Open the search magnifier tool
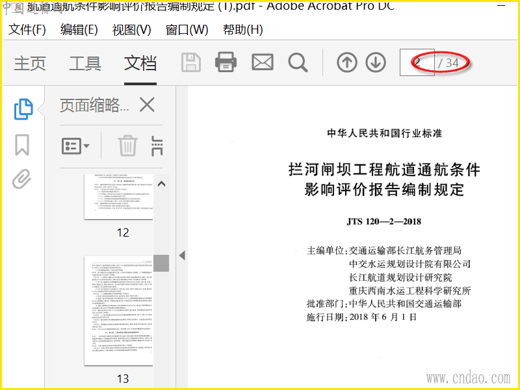The width and height of the screenshot is (520, 390). point(298,62)
